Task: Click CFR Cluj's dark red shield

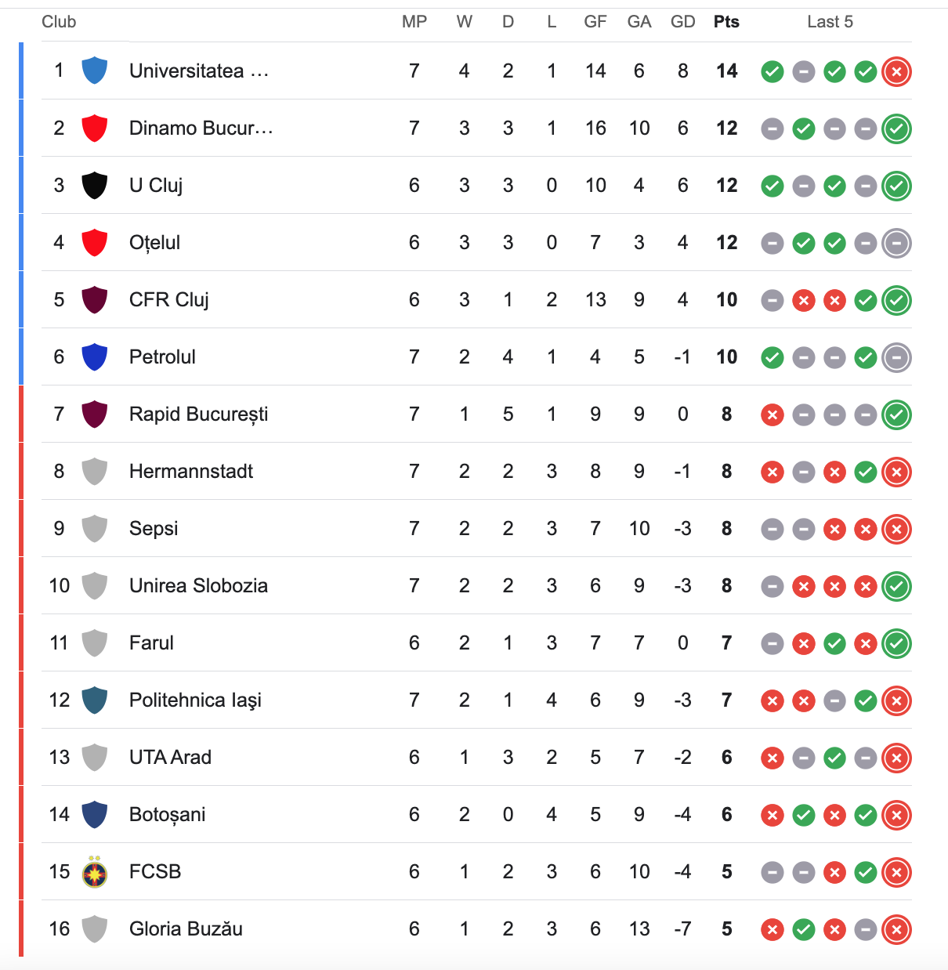Action: [x=95, y=299]
